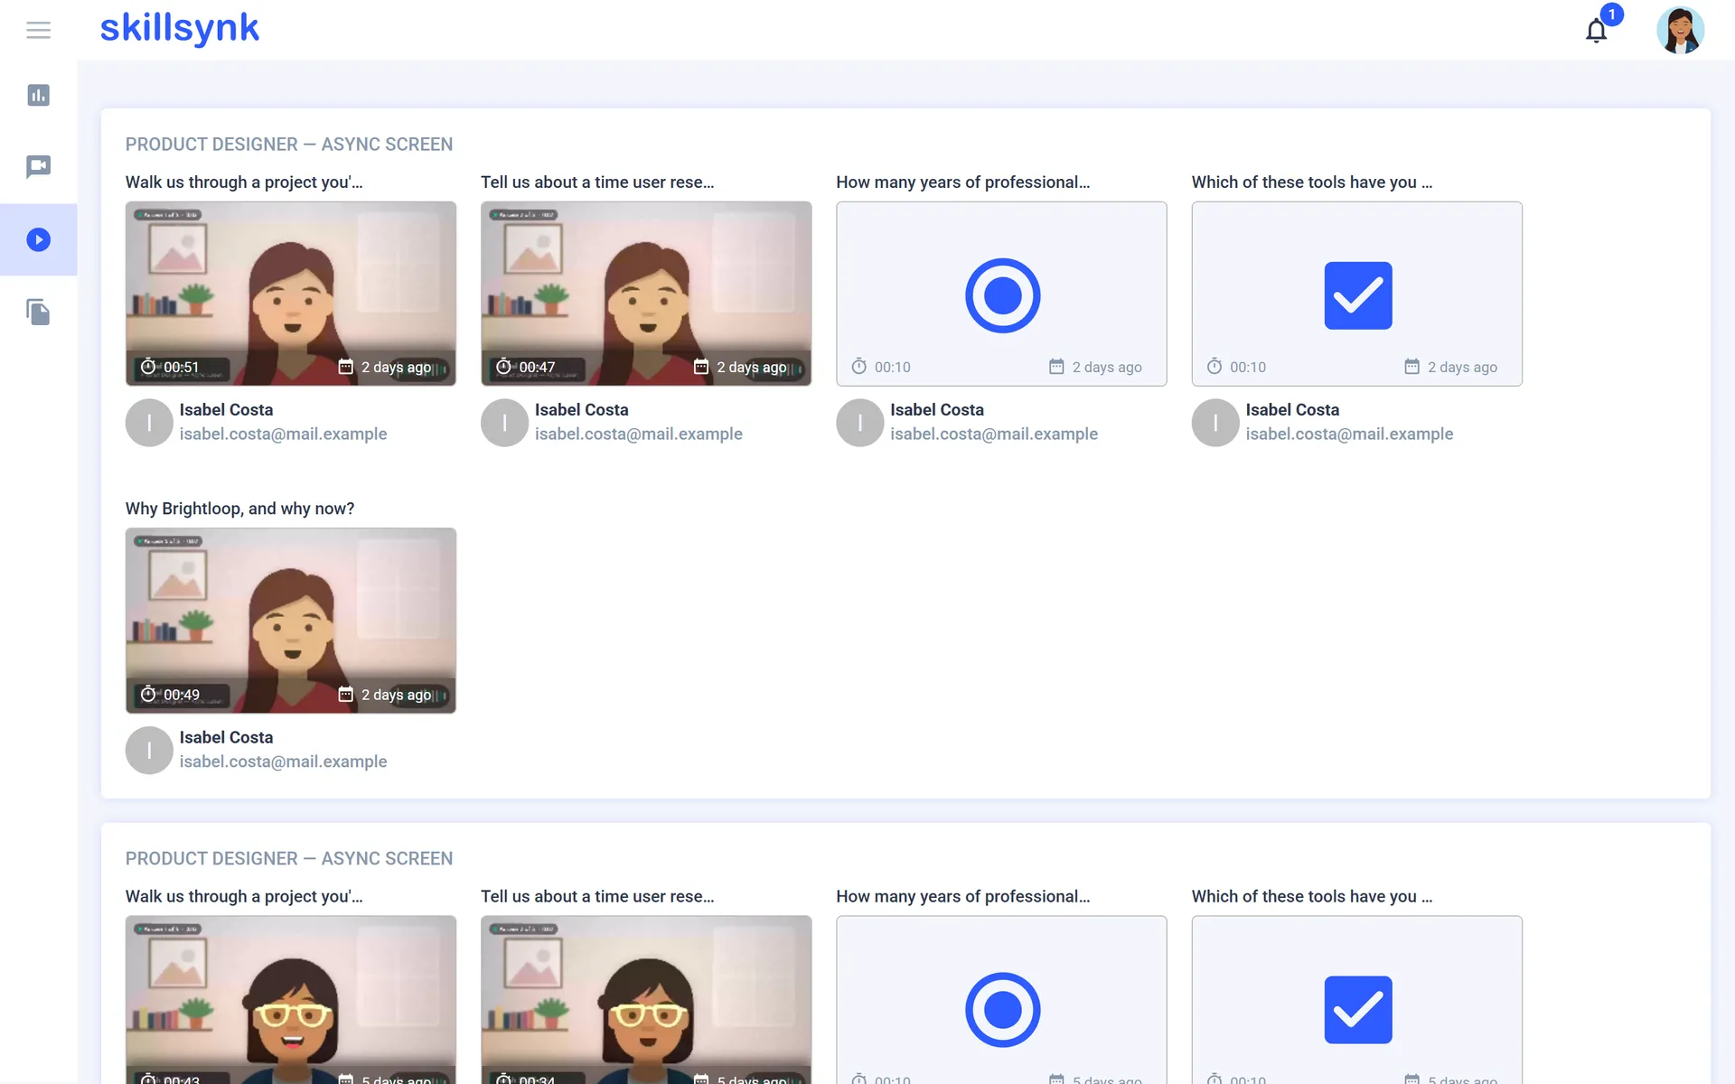Click first section's 'How many years of professional' title
Screen dimensions: 1735x1084
(962, 182)
